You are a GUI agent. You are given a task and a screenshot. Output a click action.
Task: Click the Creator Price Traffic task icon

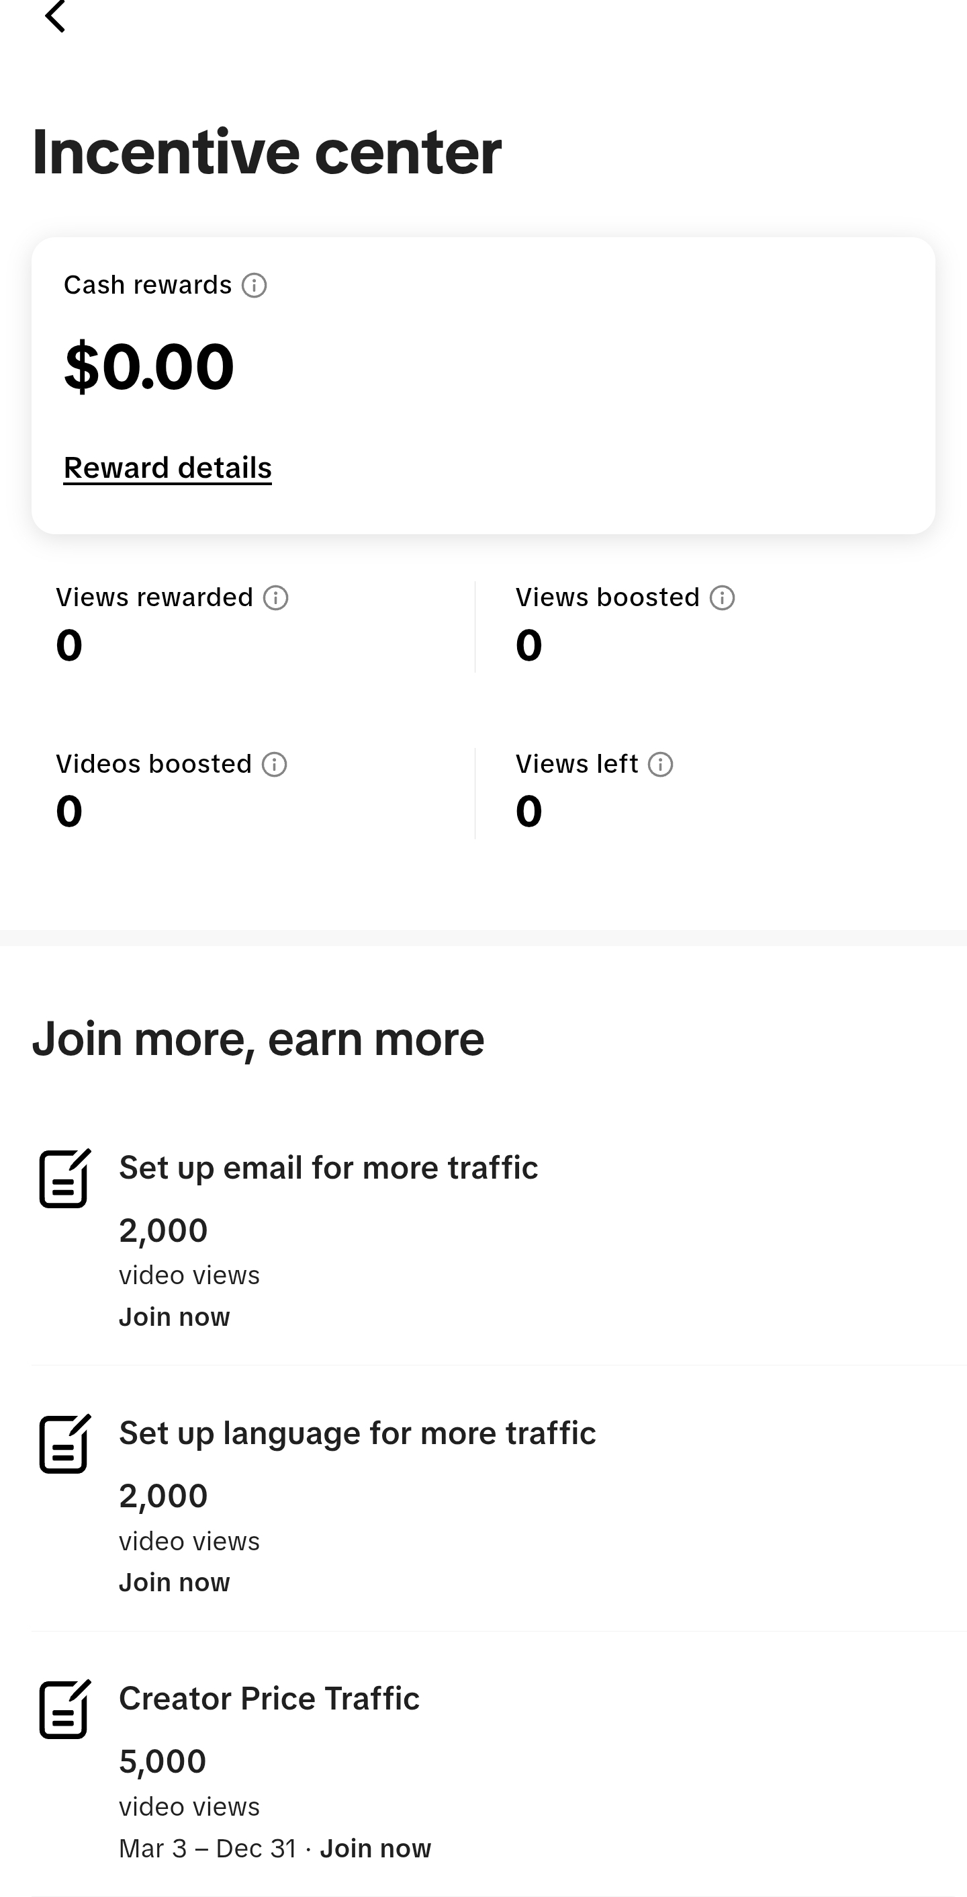pos(64,1710)
